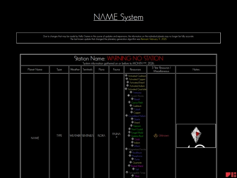Screen dimensions: 237x178
Task: Click the orange 3-star icon beside Unknown
Action: coord(156,136)
